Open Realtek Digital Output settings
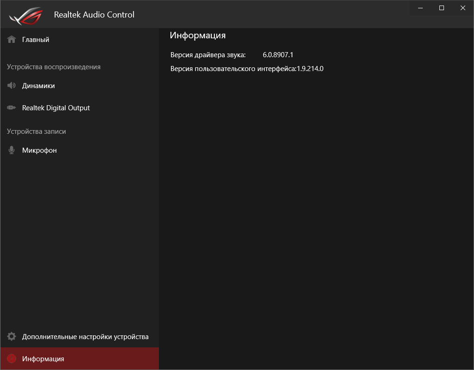The height and width of the screenshot is (370, 474). [56, 108]
